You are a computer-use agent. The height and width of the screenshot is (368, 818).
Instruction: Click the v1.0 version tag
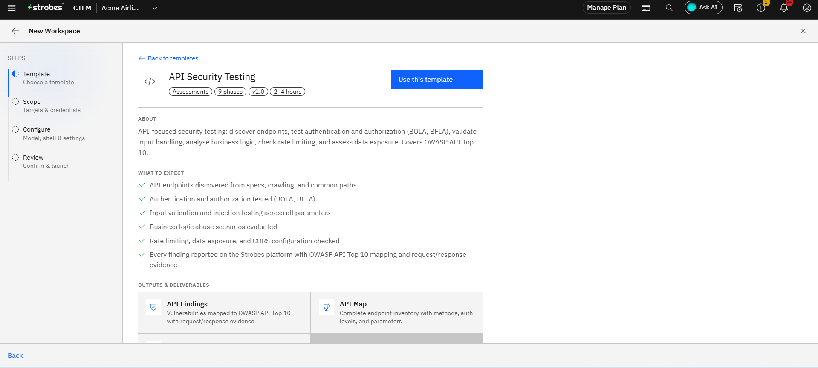tap(258, 92)
